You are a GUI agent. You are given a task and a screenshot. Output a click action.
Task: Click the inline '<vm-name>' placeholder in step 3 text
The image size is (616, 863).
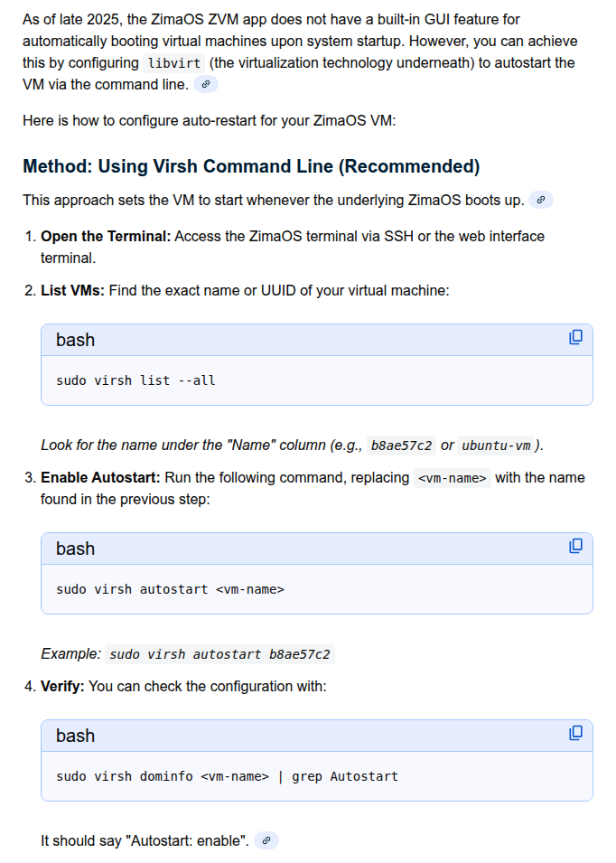[453, 478]
